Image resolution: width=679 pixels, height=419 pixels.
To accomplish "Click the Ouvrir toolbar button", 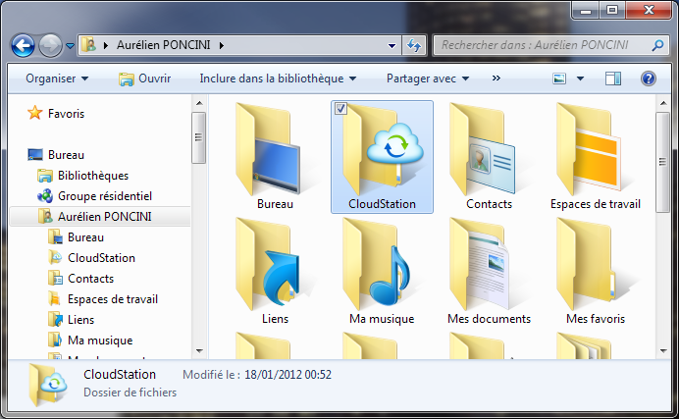I will click(x=144, y=79).
